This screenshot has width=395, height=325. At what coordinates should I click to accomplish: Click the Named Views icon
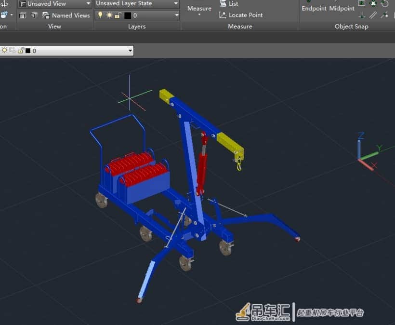(46, 15)
